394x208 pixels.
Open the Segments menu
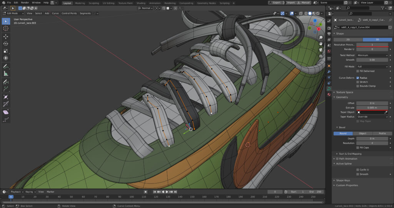85,13
